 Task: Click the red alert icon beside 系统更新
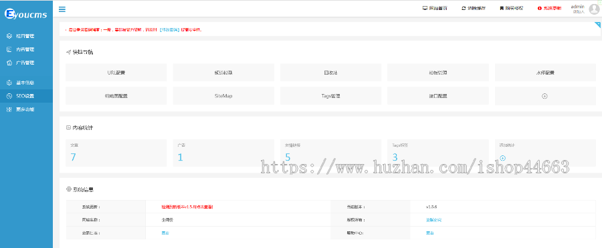pos(539,8)
